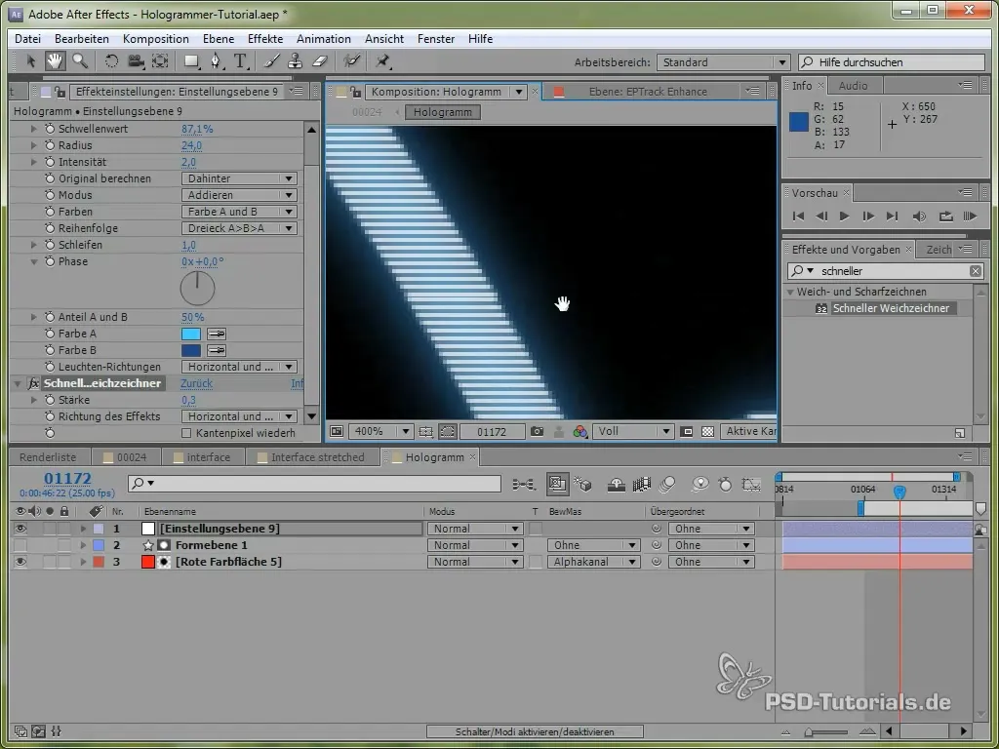Select the Text tool
The height and width of the screenshot is (749, 999).
pos(240,61)
